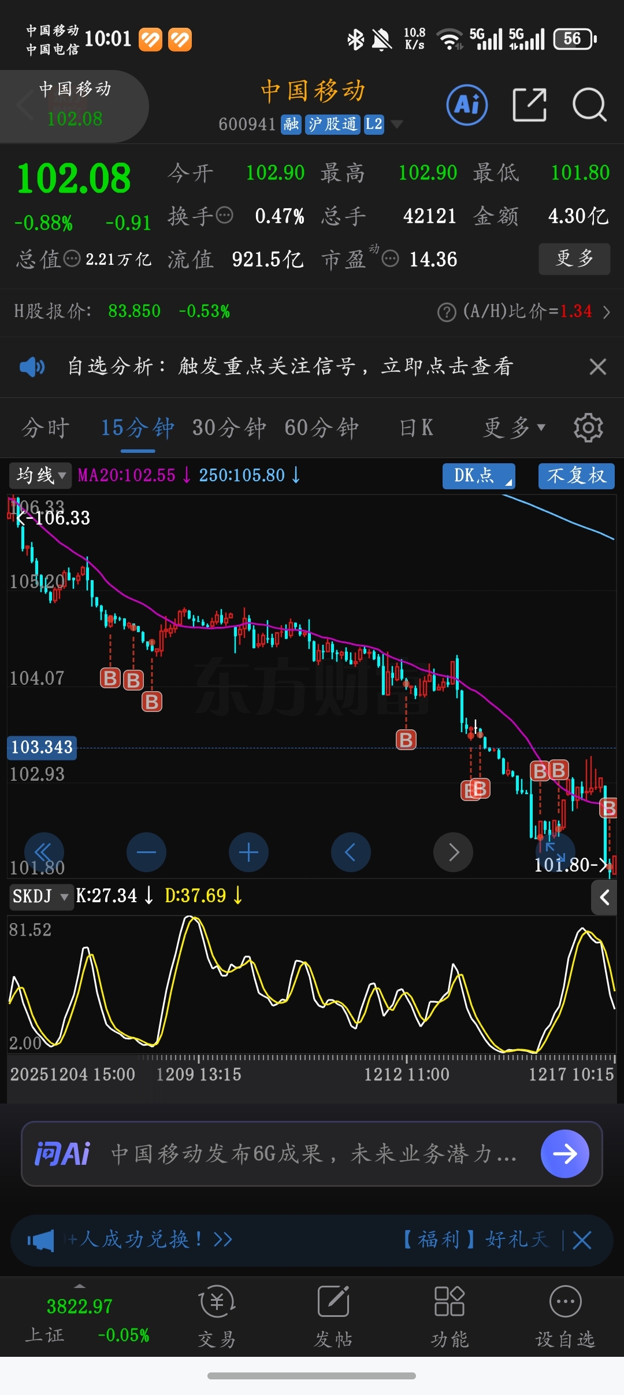Image resolution: width=624 pixels, height=1395 pixels.
Task: Select the 30分钟 chart tab
Action: [x=229, y=429]
